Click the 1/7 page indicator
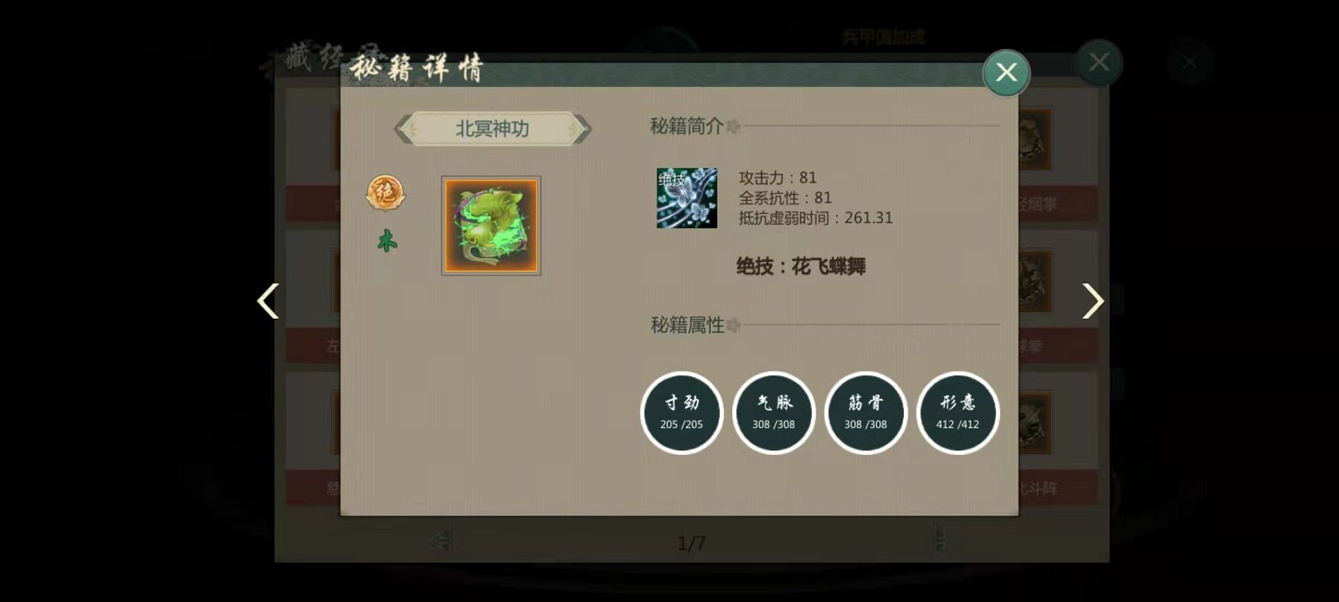The height and width of the screenshot is (602, 1339). click(691, 543)
